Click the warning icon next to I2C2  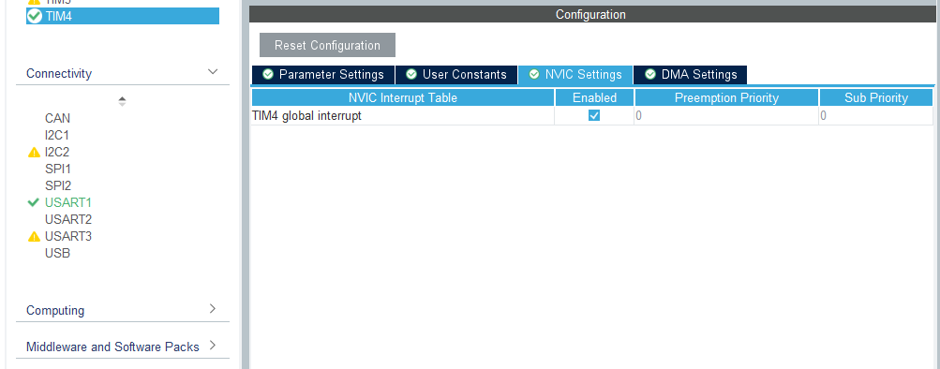point(34,153)
